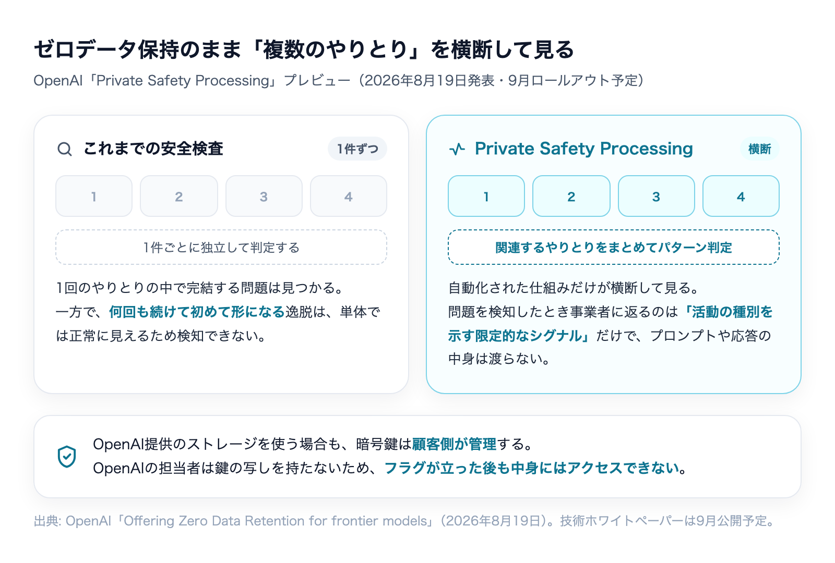Image resolution: width=835 pixels, height=563 pixels.
Task: Click teal box number 1 in right card
Action: coord(486,196)
